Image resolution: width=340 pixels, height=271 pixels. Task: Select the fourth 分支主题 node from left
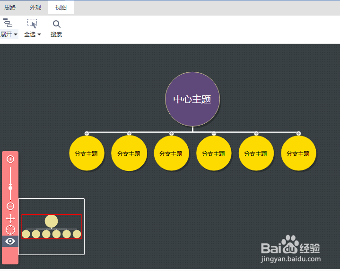tap(214, 153)
